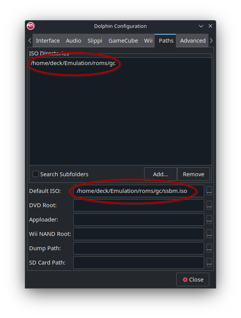241x318 pixels.
Task: Open the Interface tab
Action: point(48,41)
